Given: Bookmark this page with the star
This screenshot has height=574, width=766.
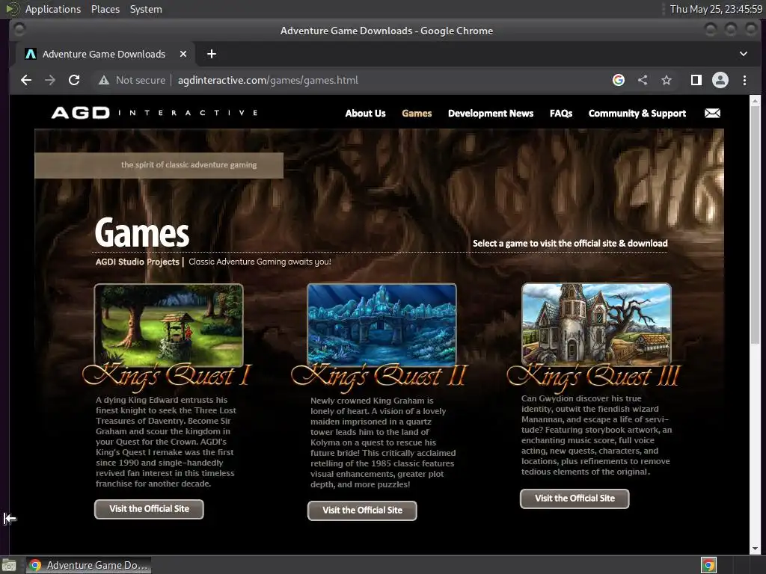Looking at the screenshot, I should pyautogui.click(x=667, y=80).
